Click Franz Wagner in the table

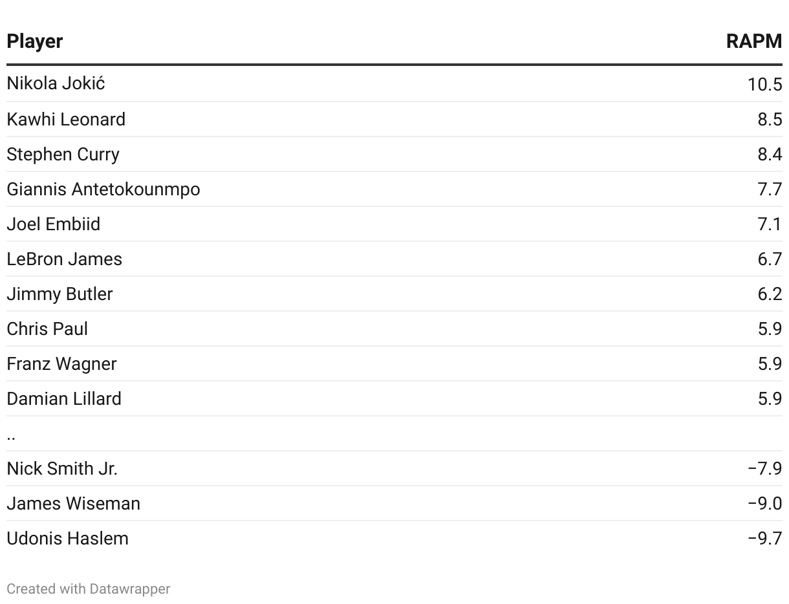tap(61, 364)
